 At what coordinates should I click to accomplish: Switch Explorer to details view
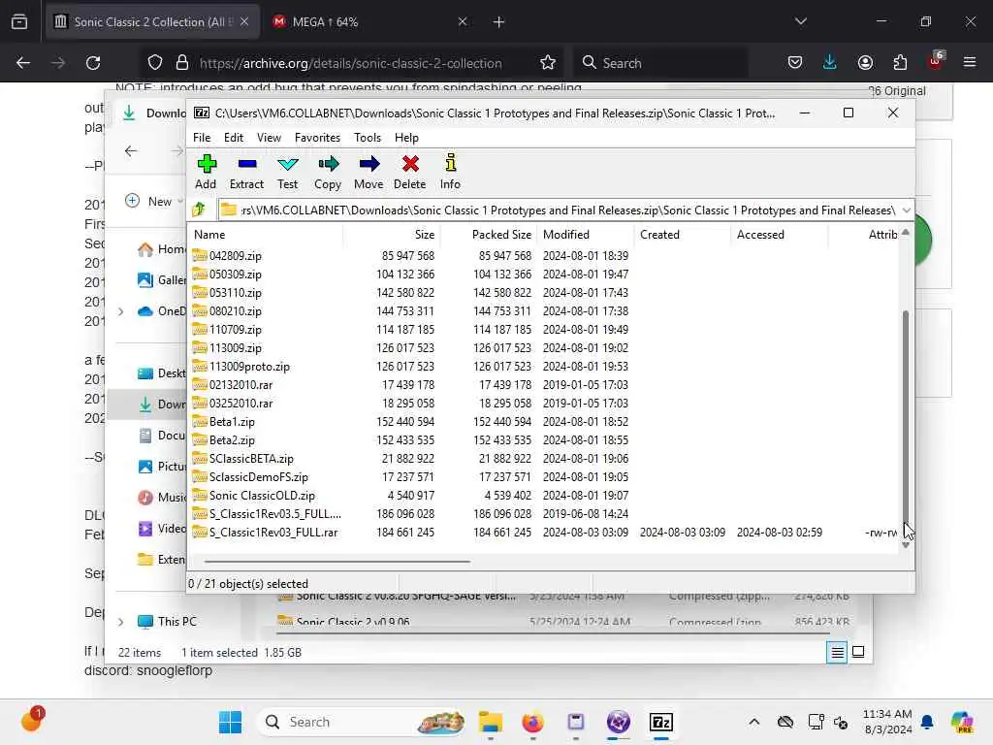coord(837,652)
